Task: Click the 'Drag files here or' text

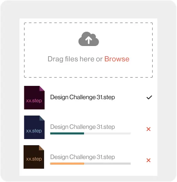Action: (x=75, y=59)
